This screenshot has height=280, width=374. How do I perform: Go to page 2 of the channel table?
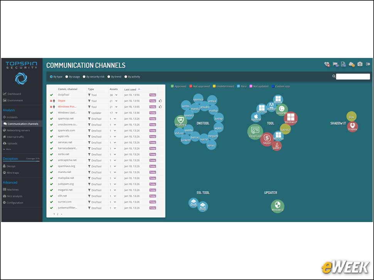coord(57,214)
